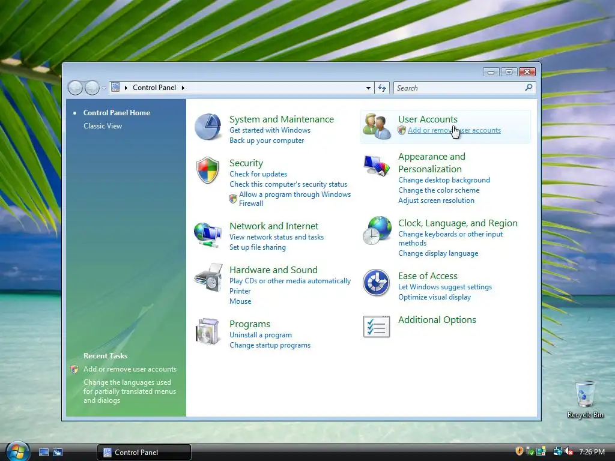Open the System and Maintenance pie chart icon
This screenshot has height=461, width=615.
tap(208, 127)
